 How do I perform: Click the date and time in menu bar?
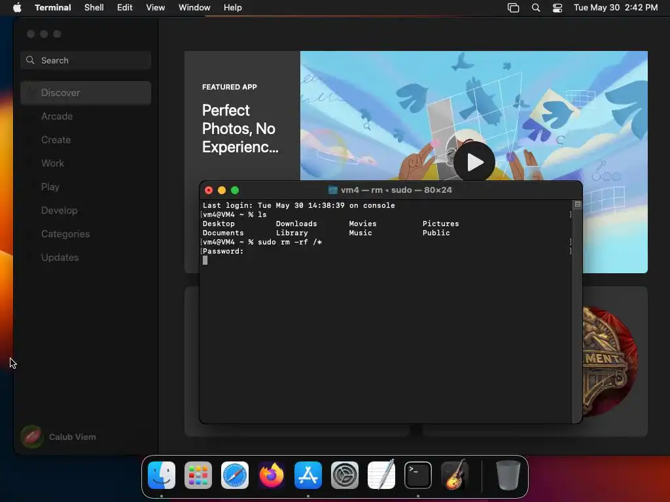[616, 8]
